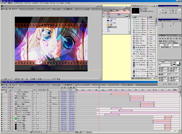Open the Composition menu
The height and width of the screenshot is (134, 182).
[18, 3]
